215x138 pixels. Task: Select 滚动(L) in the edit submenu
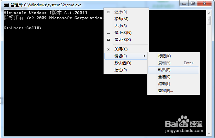tap(174, 84)
